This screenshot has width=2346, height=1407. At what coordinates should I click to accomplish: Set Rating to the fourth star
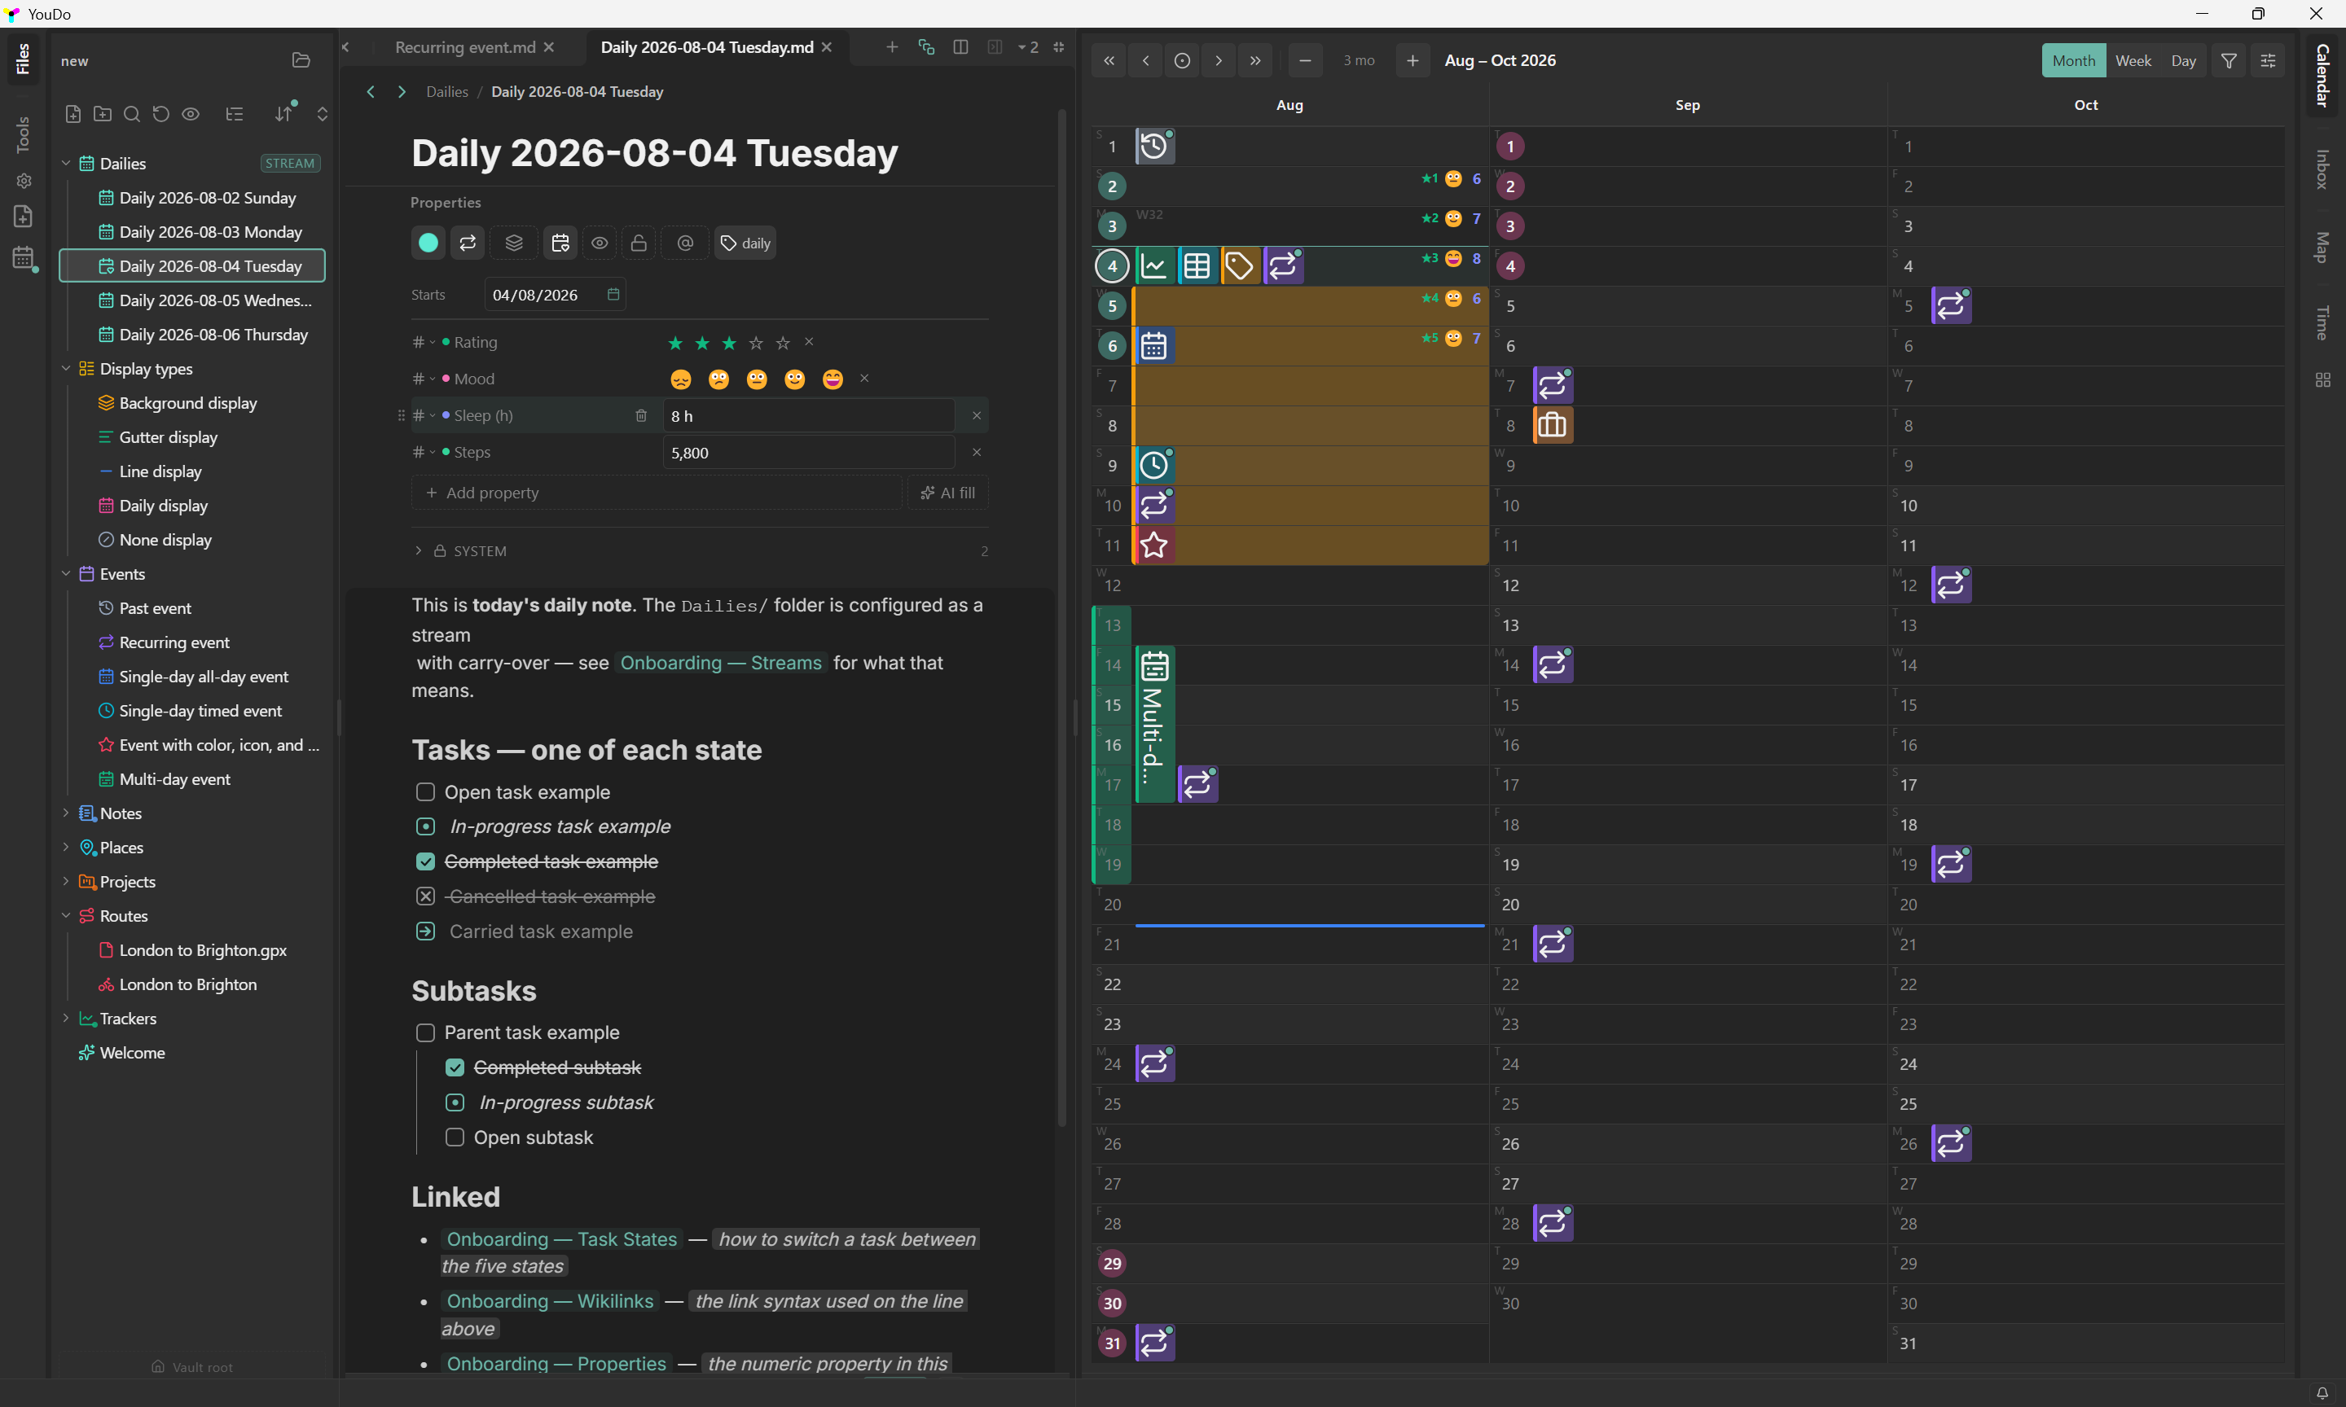[756, 342]
